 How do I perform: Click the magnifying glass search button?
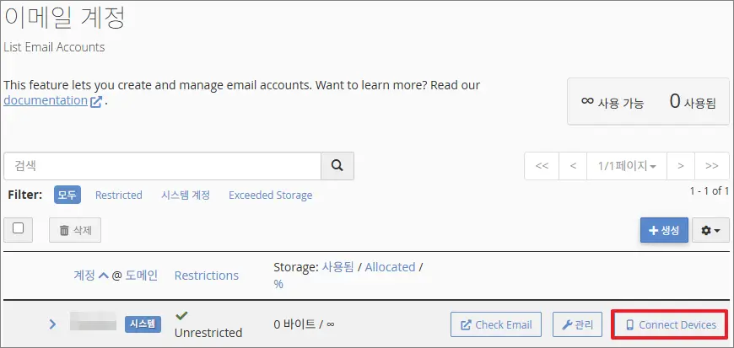(337, 166)
